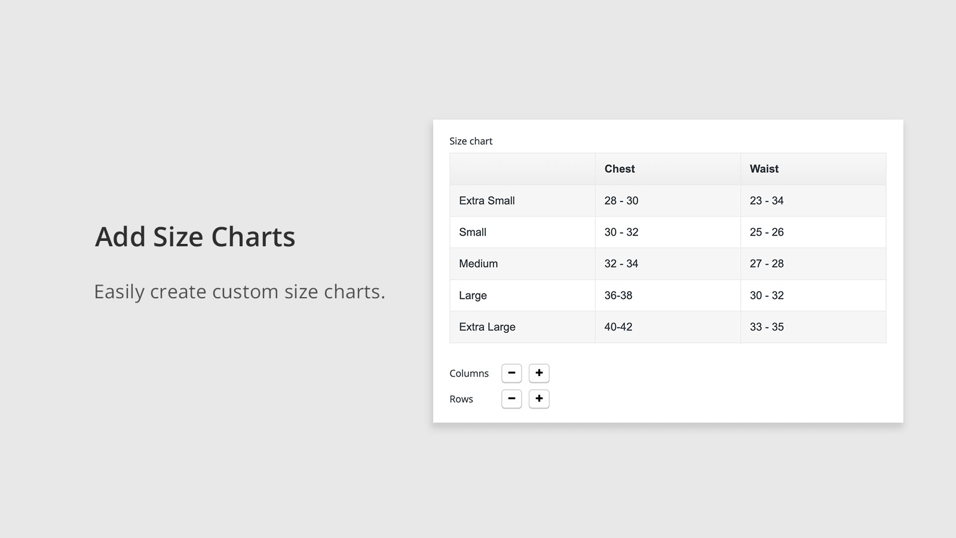Click the minus icon beside Columns
Viewport: 956px width, 538px height.
[511, 373]
